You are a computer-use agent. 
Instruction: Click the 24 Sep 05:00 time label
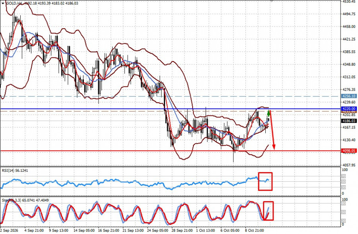(x=158, y=230)
